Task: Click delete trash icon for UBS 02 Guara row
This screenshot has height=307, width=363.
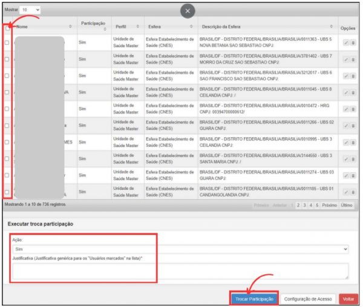Action: click(x=353, y=126)
